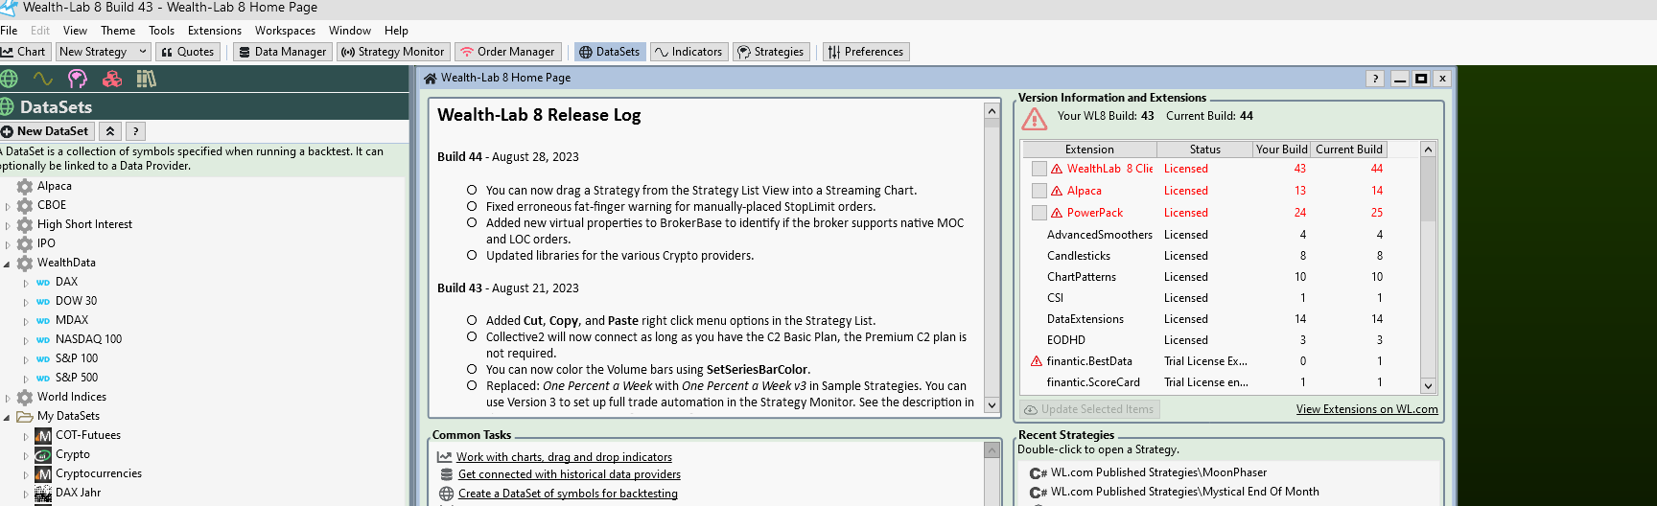The image size is (1657, 506).
Task: Open the Workspaces menu
Action: 285,31
